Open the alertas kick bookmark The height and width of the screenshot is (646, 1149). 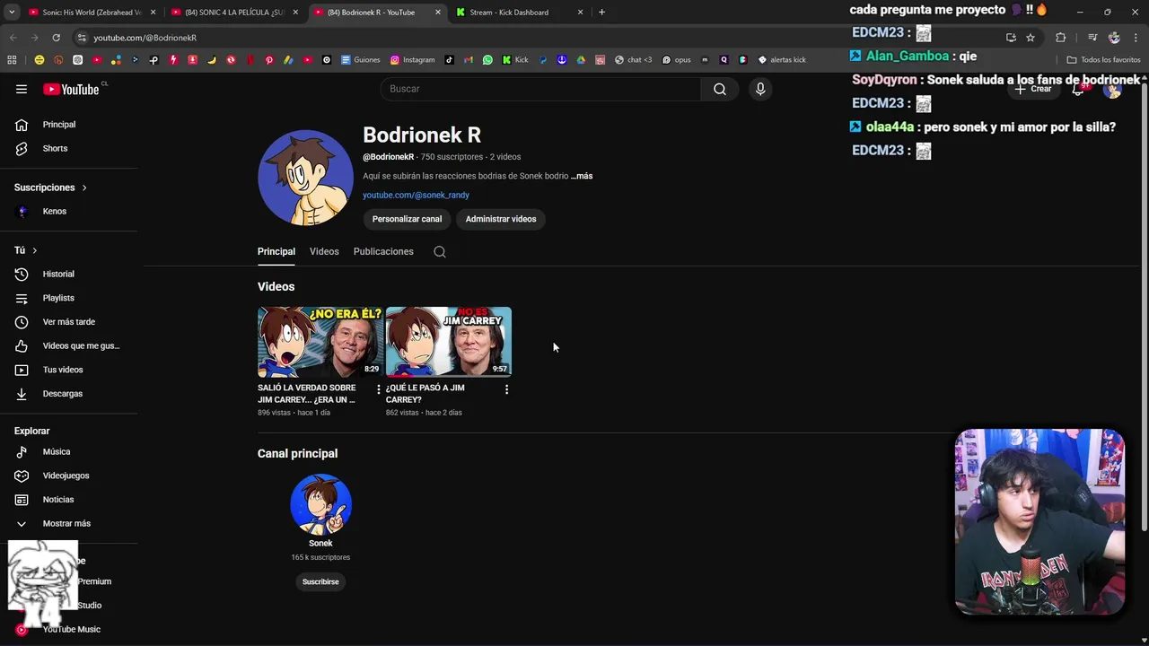coord(782,60)
